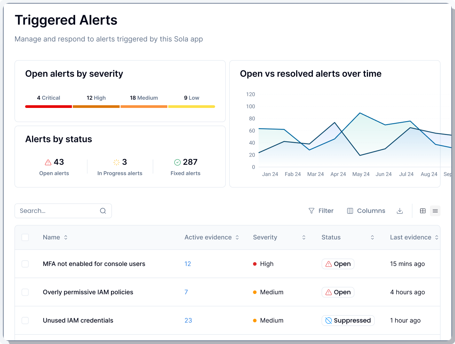Click the Suppressed status badge
This screenshot has width=455, height=344.
coord(348,320)
